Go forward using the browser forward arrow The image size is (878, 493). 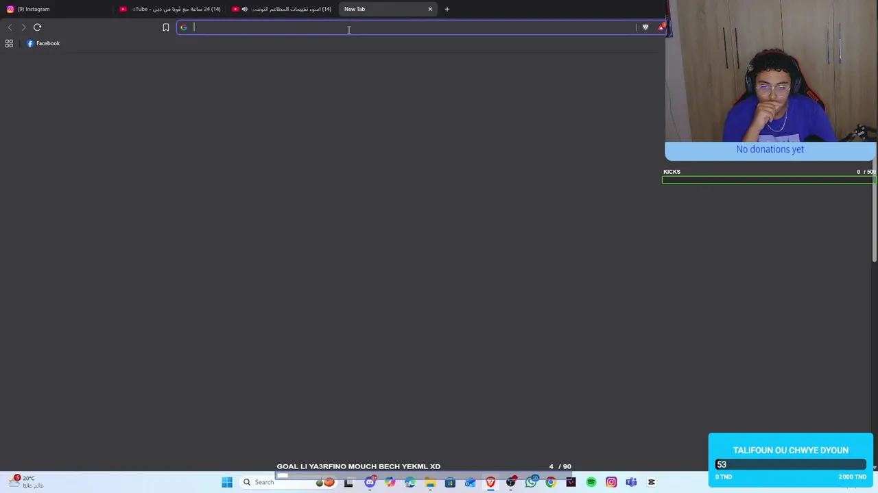coord(23,27)
